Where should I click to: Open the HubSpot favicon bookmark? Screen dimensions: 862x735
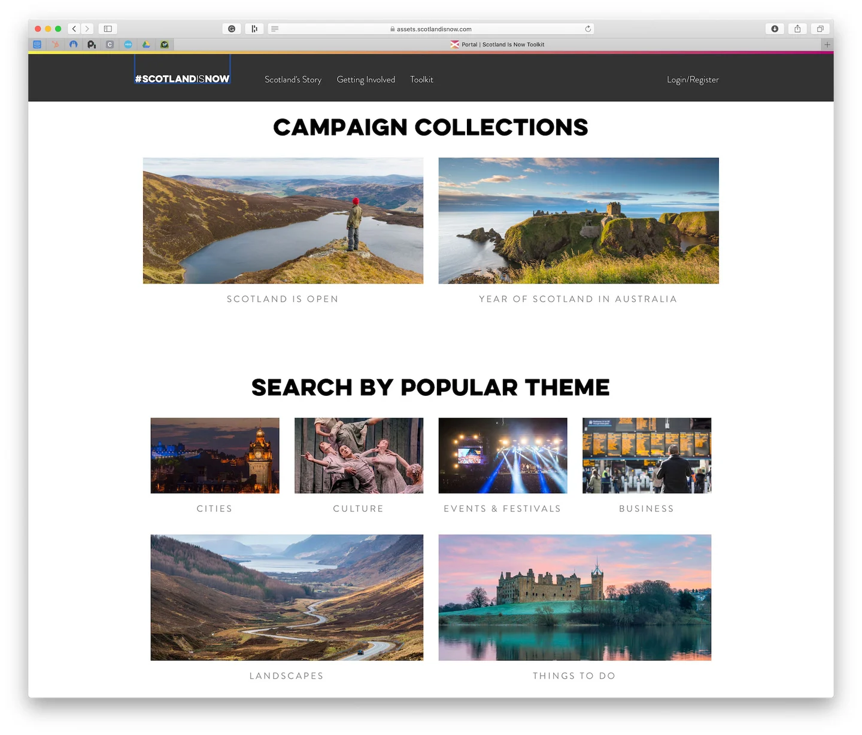[55, 44]
